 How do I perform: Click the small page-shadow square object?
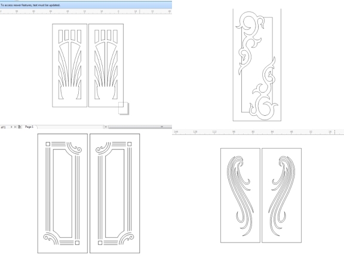click(x=124, y=108)
